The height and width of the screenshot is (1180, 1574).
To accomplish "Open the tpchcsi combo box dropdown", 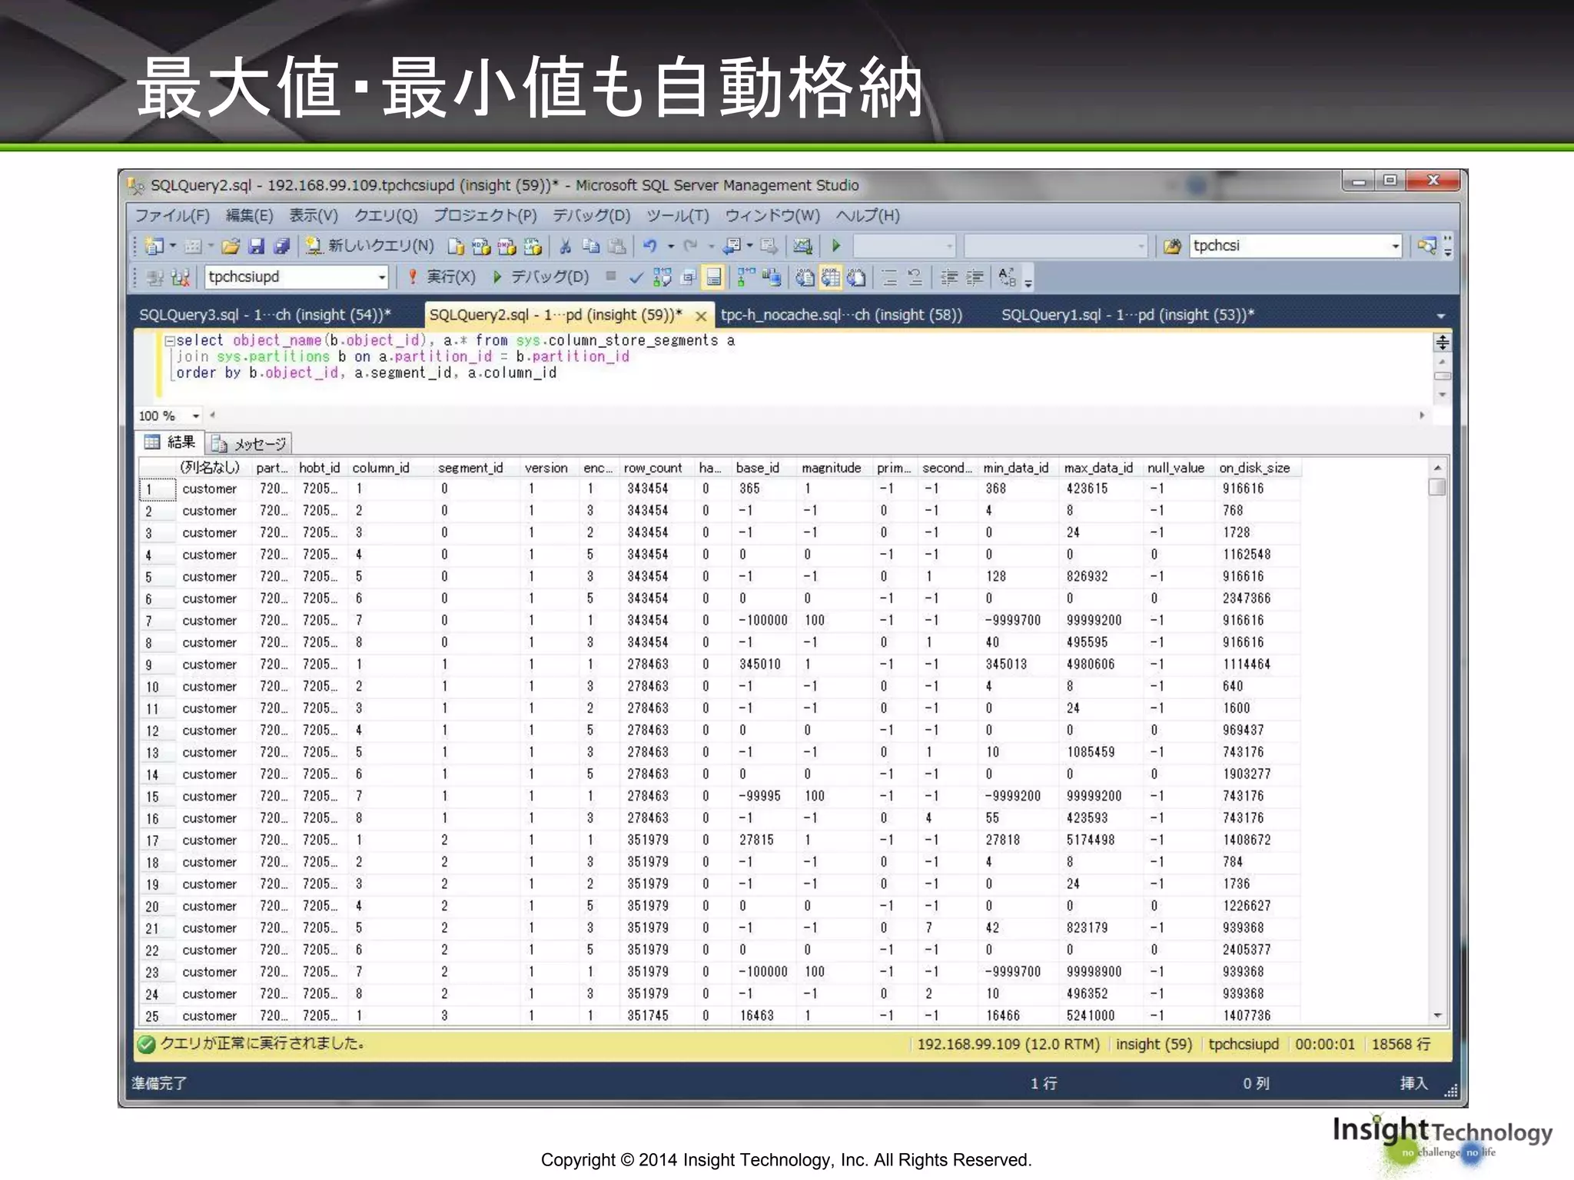I will (1394, 246).
